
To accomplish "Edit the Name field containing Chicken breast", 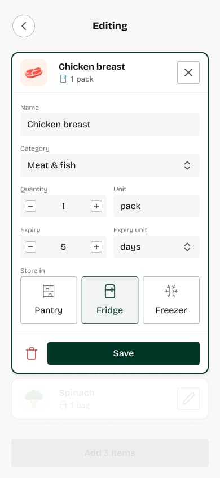I will (x=110, y=125).
